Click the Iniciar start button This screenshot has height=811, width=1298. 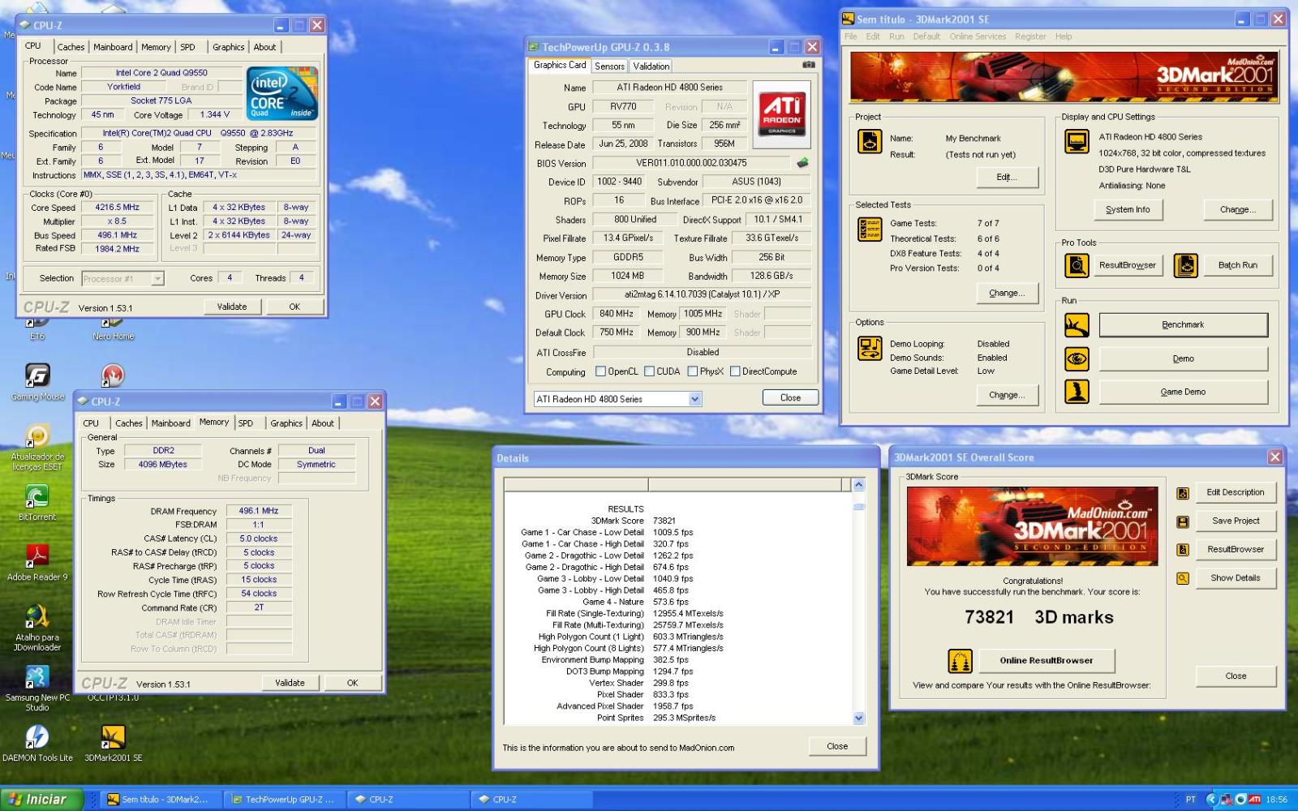tap(41, 800)
